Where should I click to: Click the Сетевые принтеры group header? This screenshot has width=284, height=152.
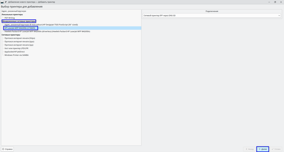pyautogui.click(x=11, y=35)
